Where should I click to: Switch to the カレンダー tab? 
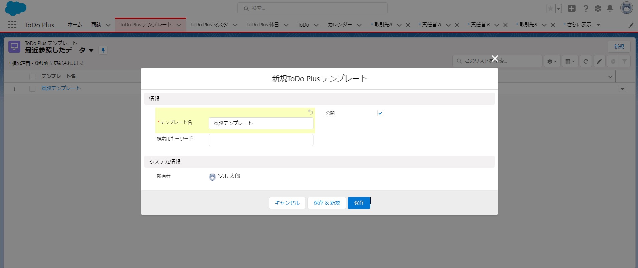click(340, 25)
